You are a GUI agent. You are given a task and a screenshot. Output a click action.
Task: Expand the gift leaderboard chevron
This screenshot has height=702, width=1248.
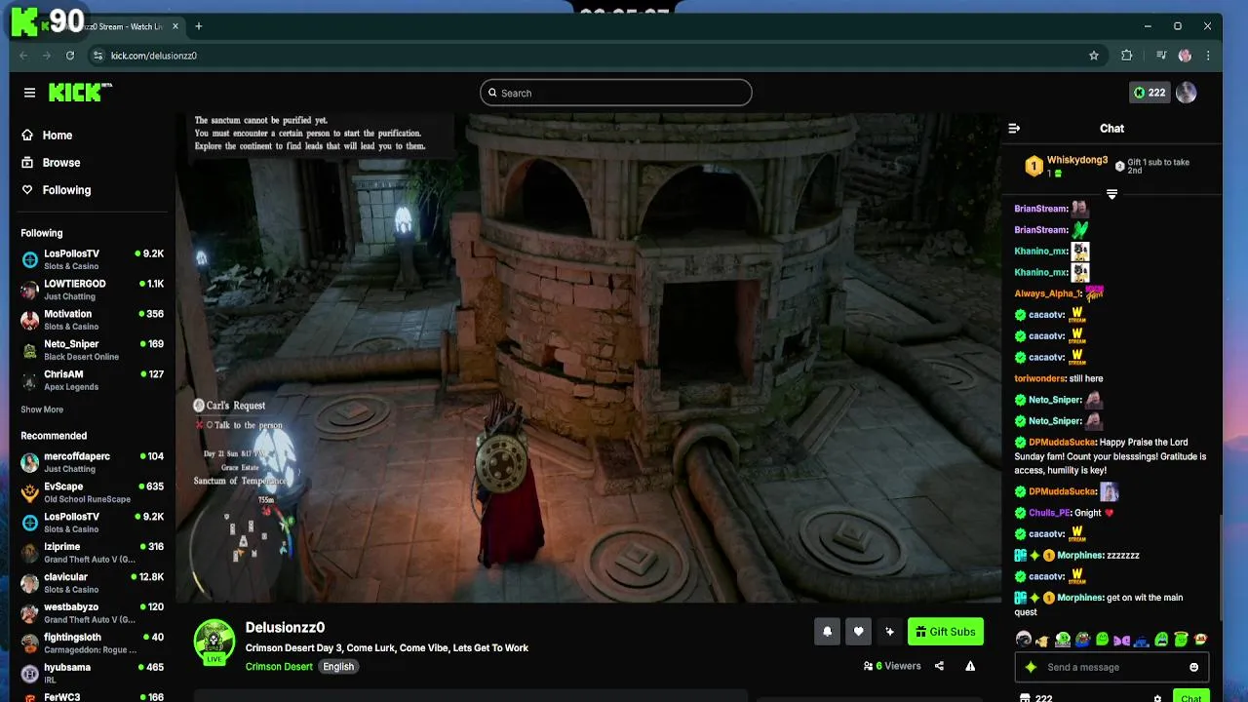tap(1111, 194)
